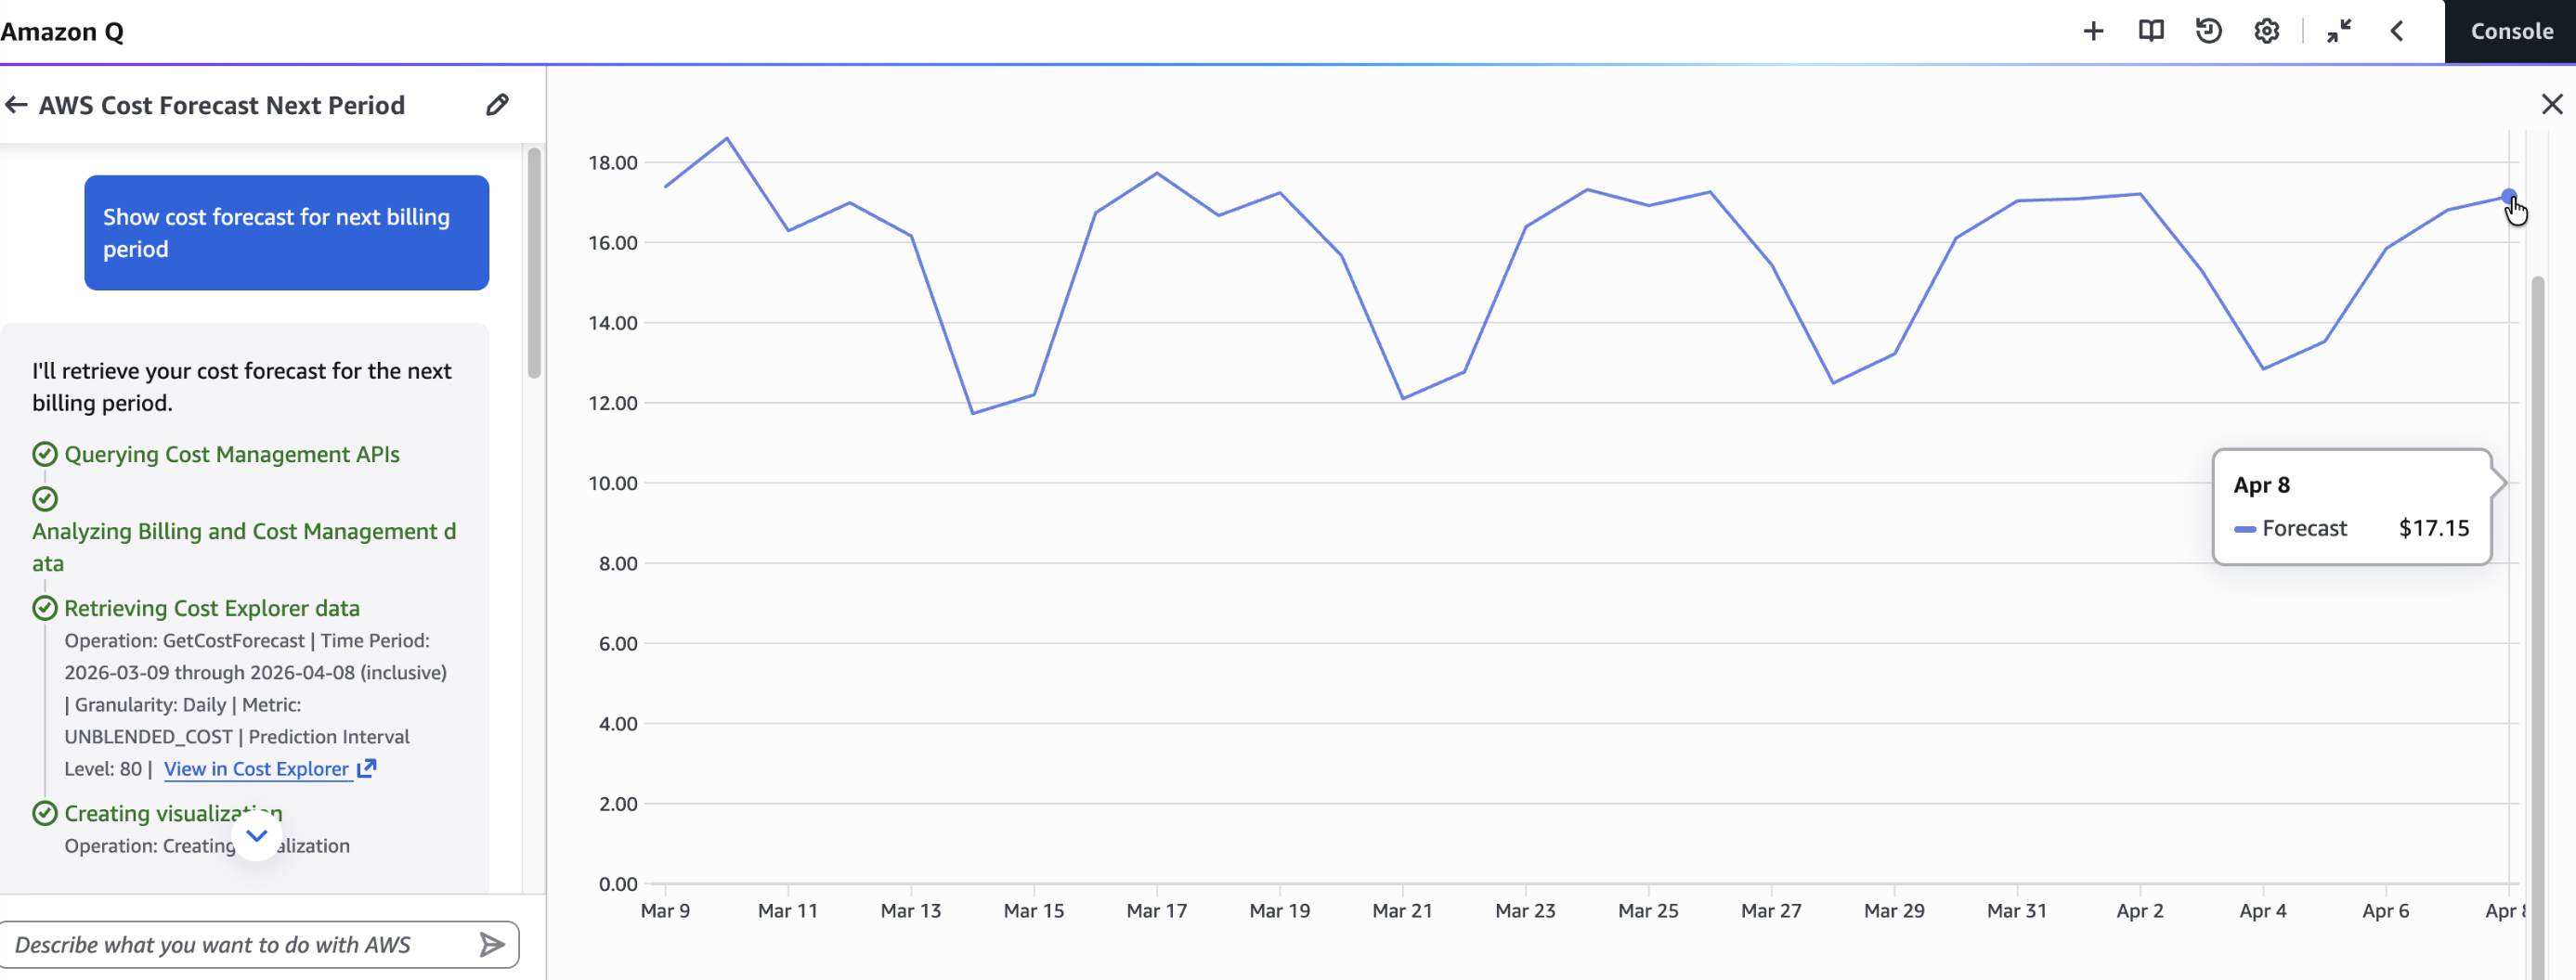The image size is (2576, 980).
Task: Start a new chat with plus icon
Action: pos(2093,32)
